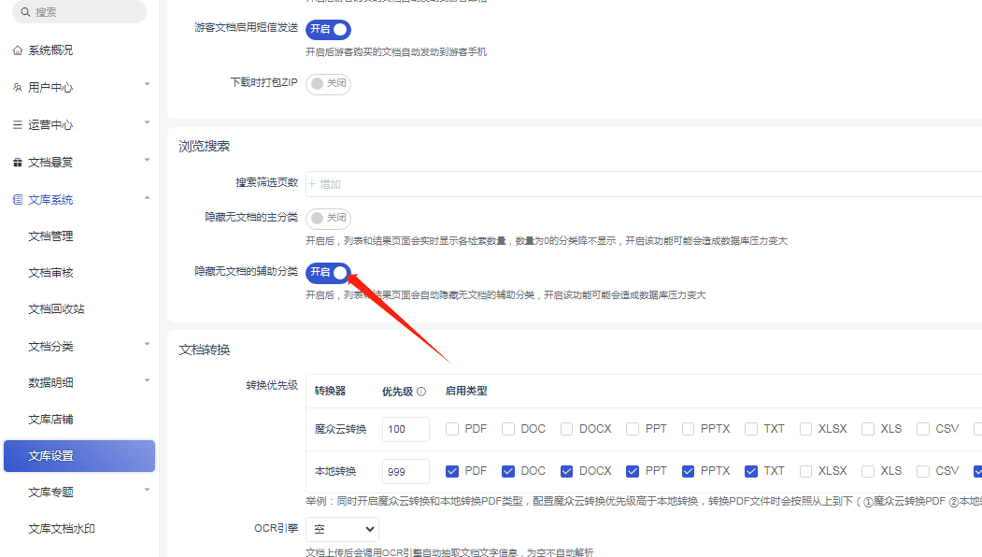Expand the 数据明细 submenu arrow
The width and height of the screenshot is (982, 557).
coord(147,380)
